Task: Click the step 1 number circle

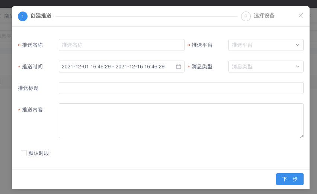Action: click(x=23, y=16)
